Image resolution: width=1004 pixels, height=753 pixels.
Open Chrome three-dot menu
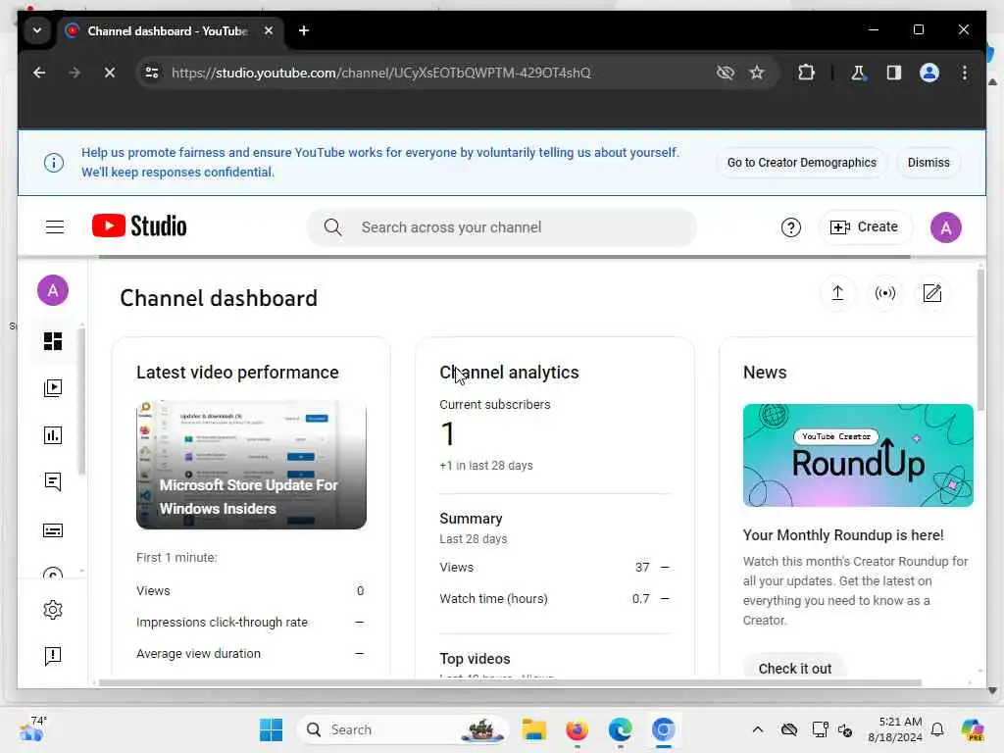coord(965,73)
